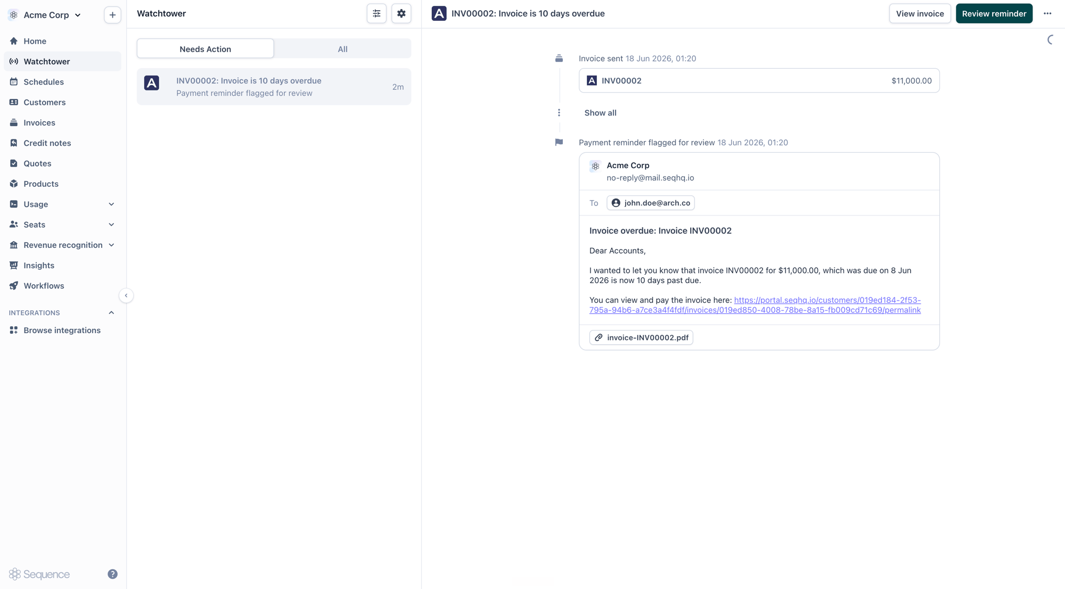Click the Watchtower broadcast icon in the sidebar
The width and height of the screenshot is (1065, 589).
tap(14, 61)
